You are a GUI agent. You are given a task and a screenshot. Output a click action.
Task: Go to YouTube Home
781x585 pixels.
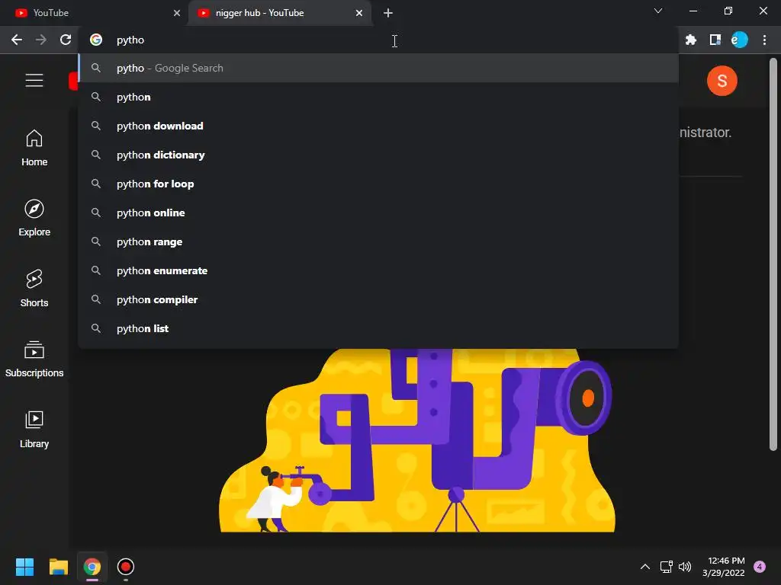[x=34, y=148]
